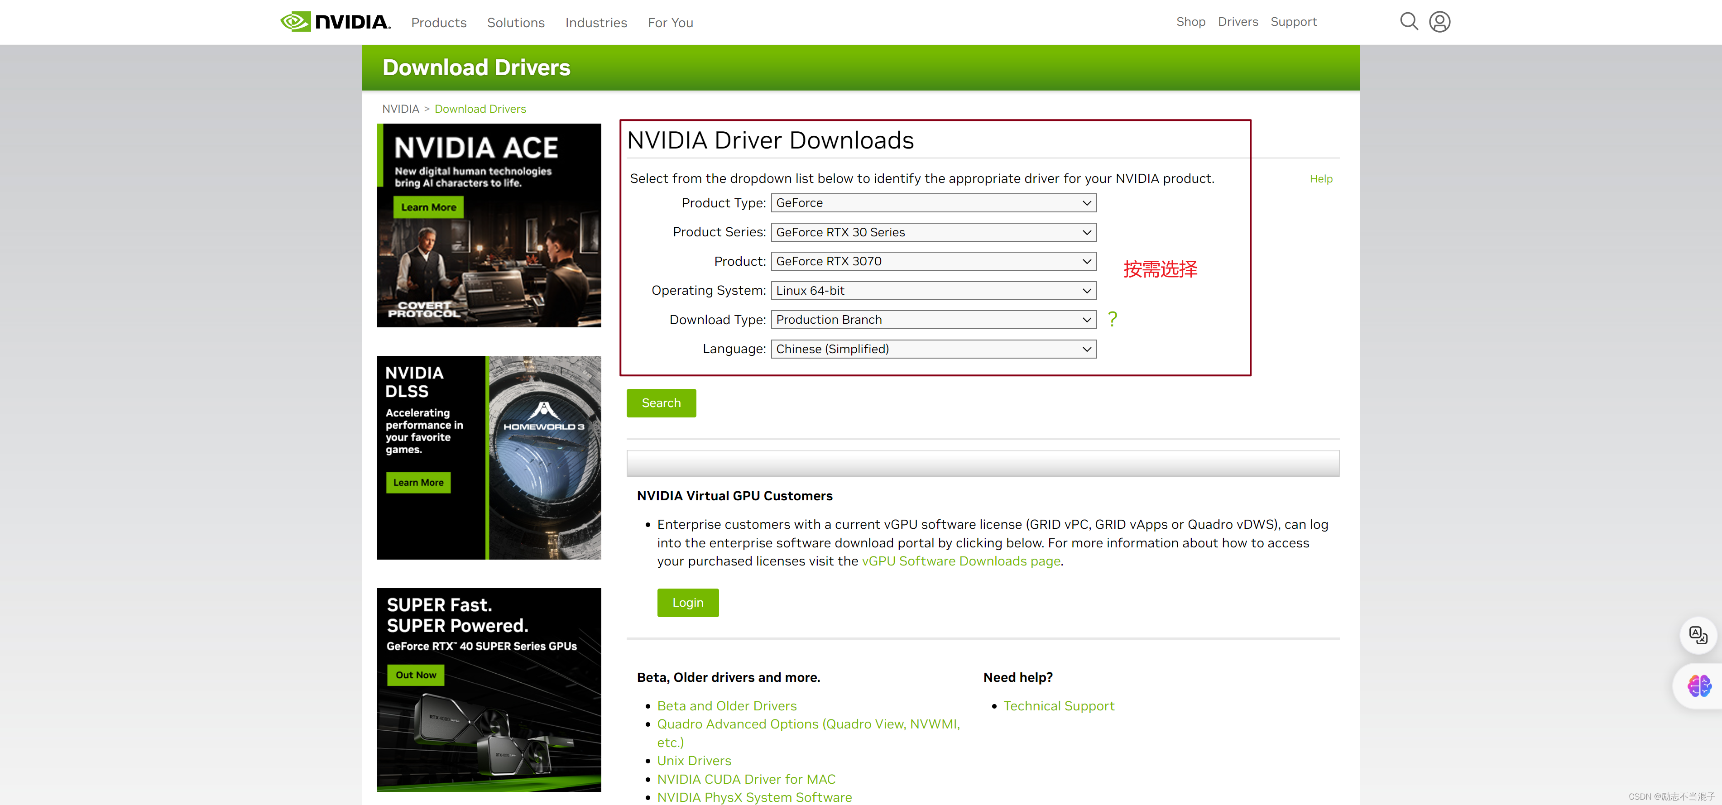Open the Products menu
Viewport: 1722px width, 805px height.
point(438,23)
